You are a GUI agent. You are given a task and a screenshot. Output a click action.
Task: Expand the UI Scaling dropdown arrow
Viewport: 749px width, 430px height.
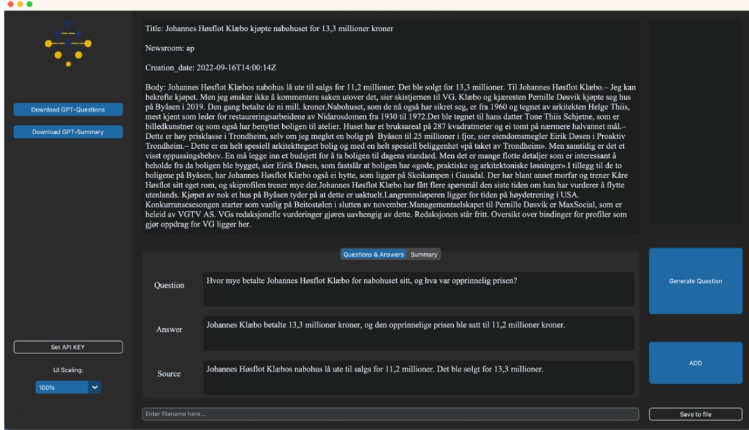(94, 387)
